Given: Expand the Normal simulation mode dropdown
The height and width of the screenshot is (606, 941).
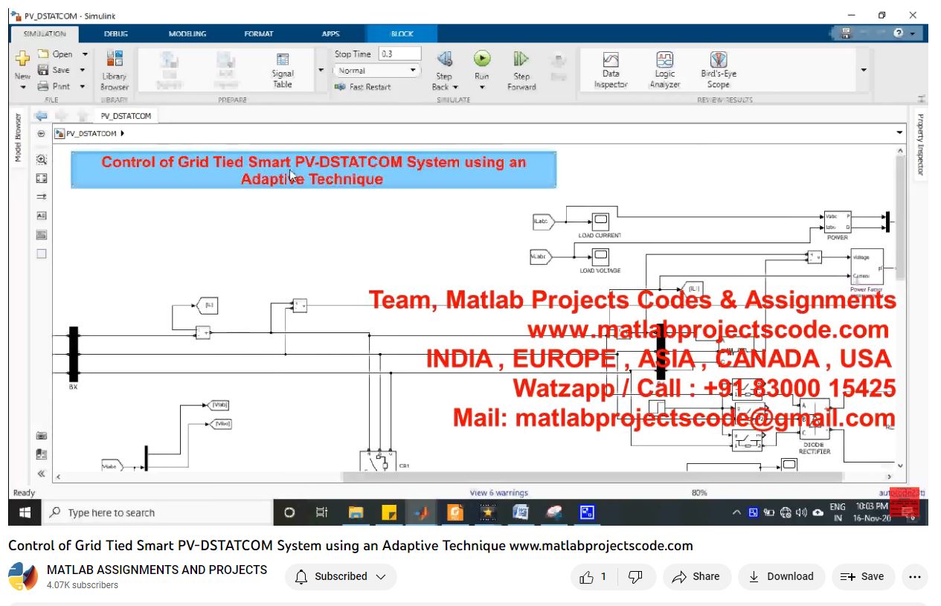Looking at the screenshot, I should [x=377, y=71].
